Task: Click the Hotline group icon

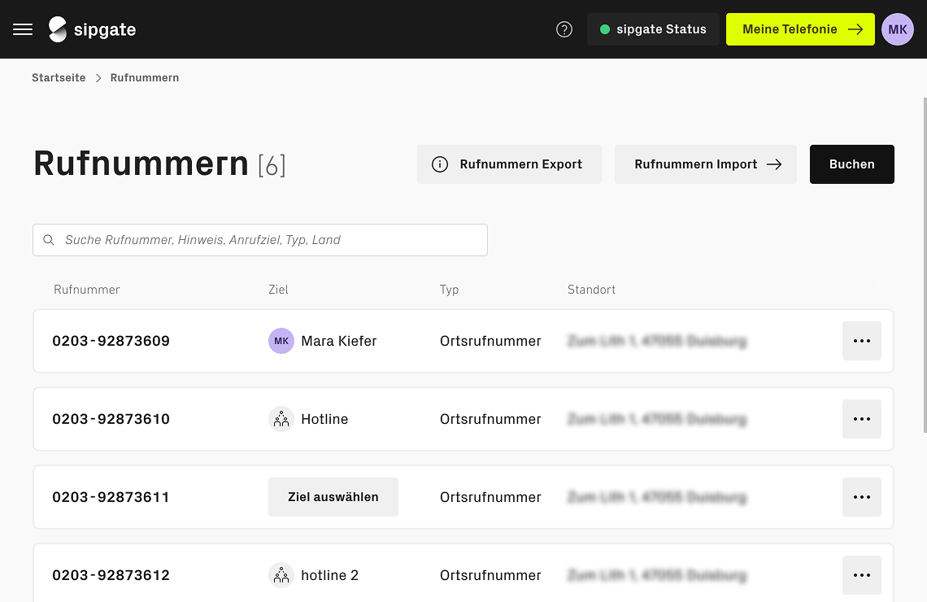Action: [281, 419]
